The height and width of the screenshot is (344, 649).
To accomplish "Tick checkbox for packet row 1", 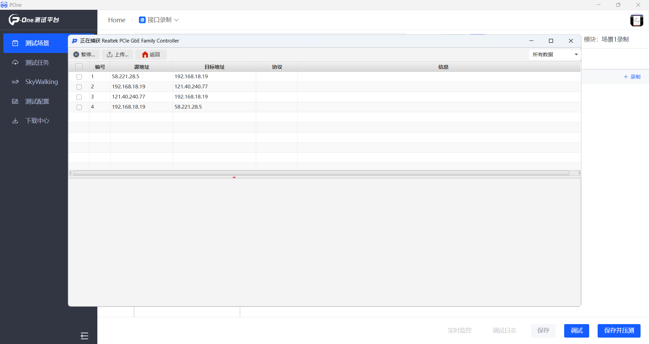I will coord(79,77).
